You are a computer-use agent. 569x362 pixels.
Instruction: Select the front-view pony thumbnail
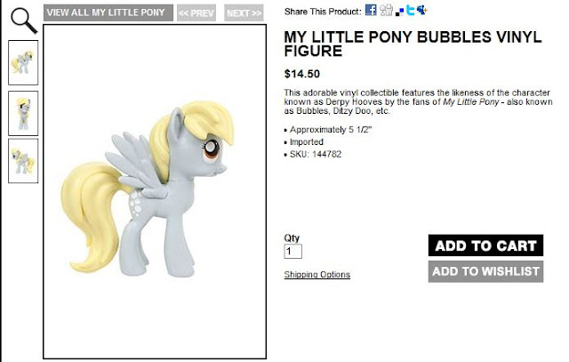(x=23, y=113)
